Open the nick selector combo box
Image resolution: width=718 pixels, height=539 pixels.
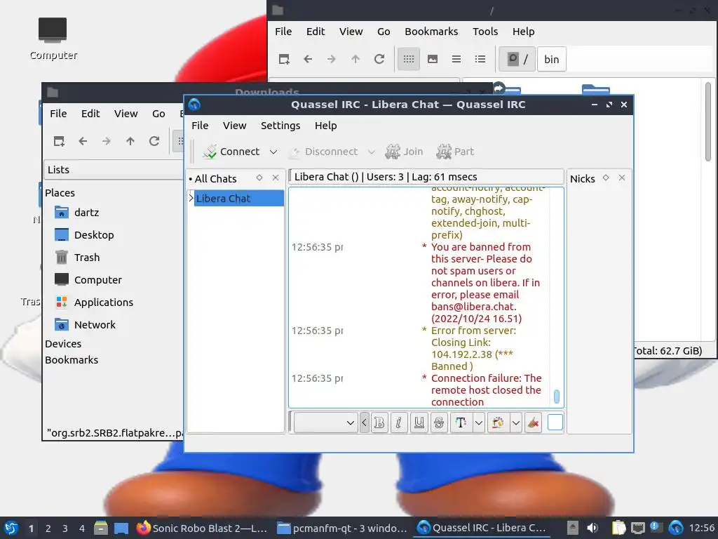point(325,422)
